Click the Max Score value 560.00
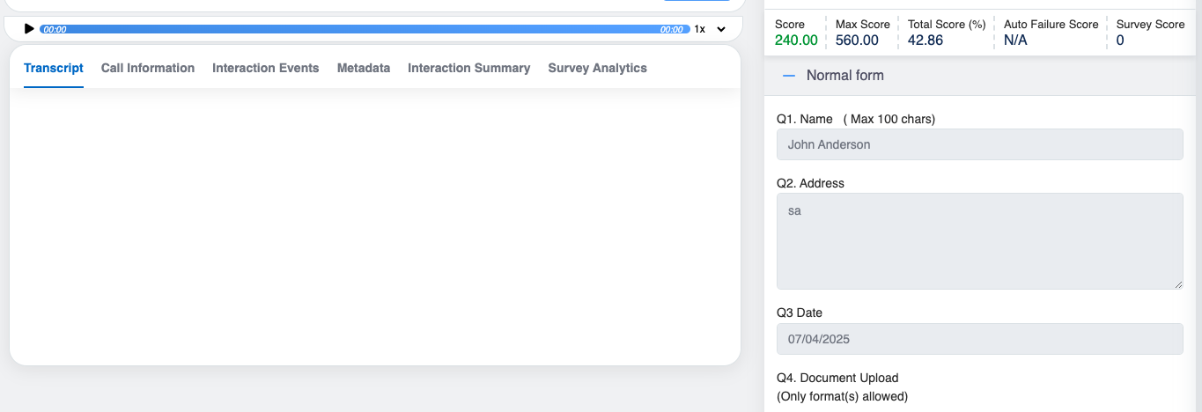This screenshot has width=1202, height=412. [x=857, y=40]
